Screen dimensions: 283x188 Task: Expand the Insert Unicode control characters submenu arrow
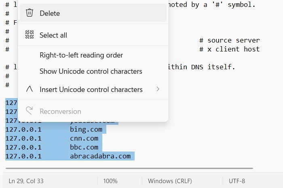click(x=158, y=89)
